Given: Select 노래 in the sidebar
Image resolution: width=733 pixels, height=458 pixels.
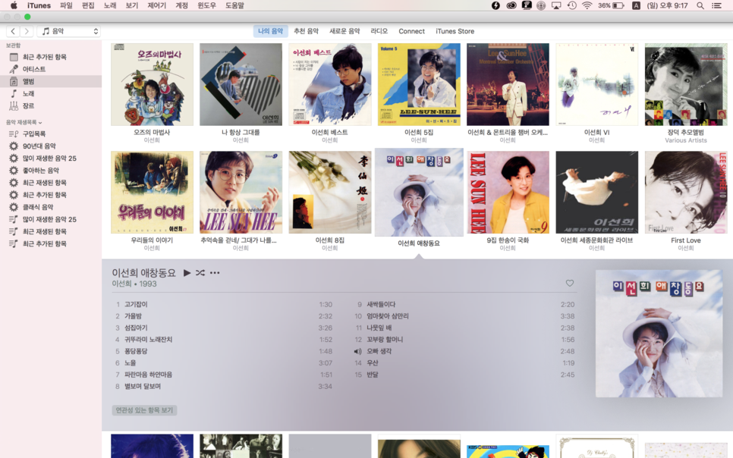Looking at the screenshot, I should 51,93.
